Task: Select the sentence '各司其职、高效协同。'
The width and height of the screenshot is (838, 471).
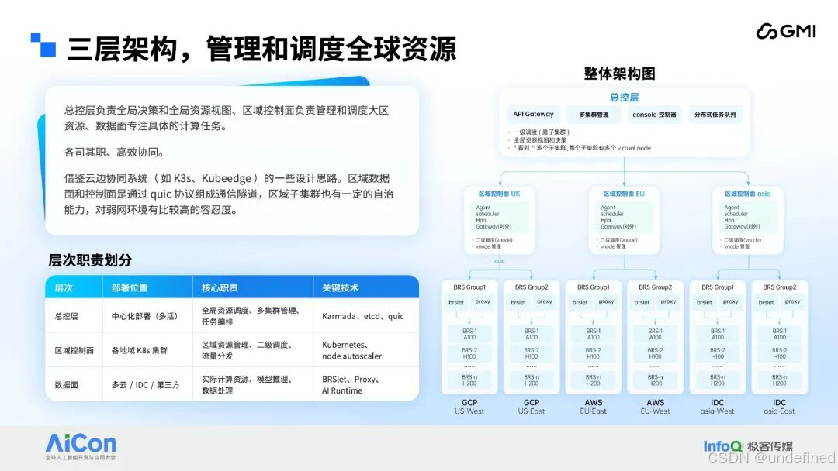Action: [116, 152]
